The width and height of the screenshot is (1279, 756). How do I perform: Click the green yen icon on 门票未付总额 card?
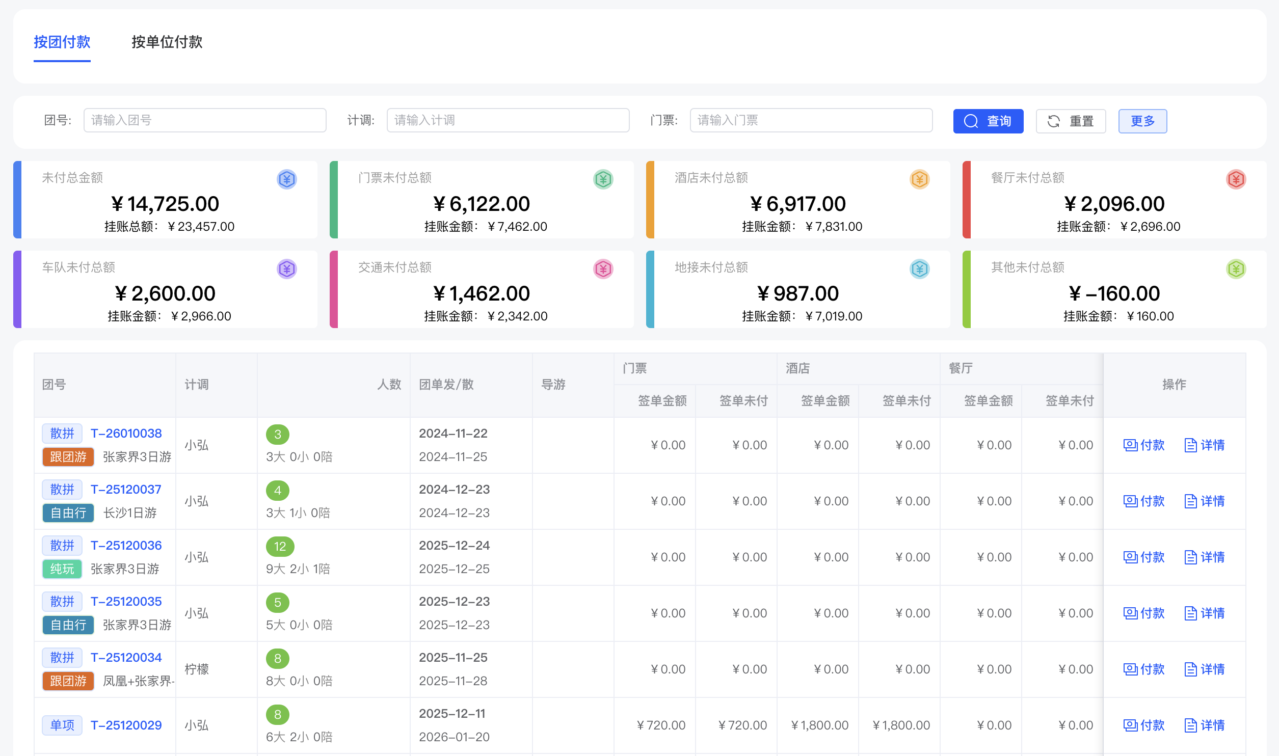tap(603, 179)
